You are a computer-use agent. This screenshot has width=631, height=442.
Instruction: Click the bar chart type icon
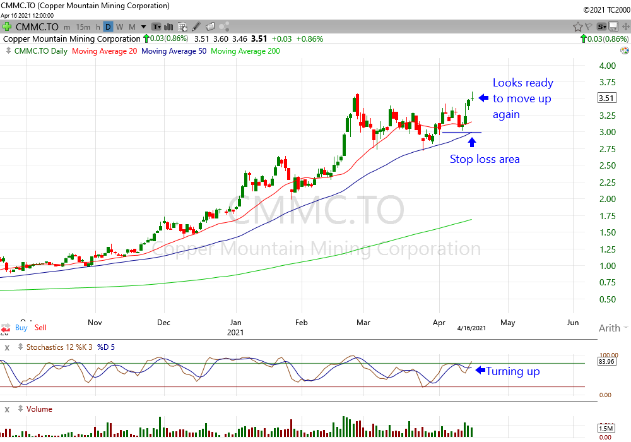tap(168, 27)
